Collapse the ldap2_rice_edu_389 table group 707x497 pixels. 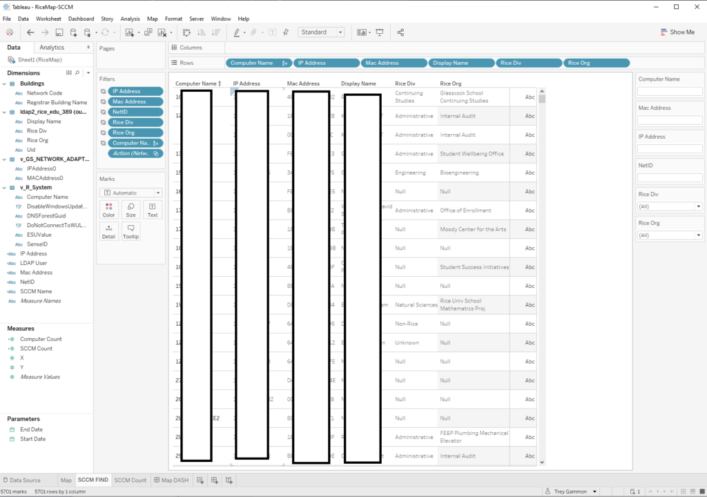click(5, 113)
